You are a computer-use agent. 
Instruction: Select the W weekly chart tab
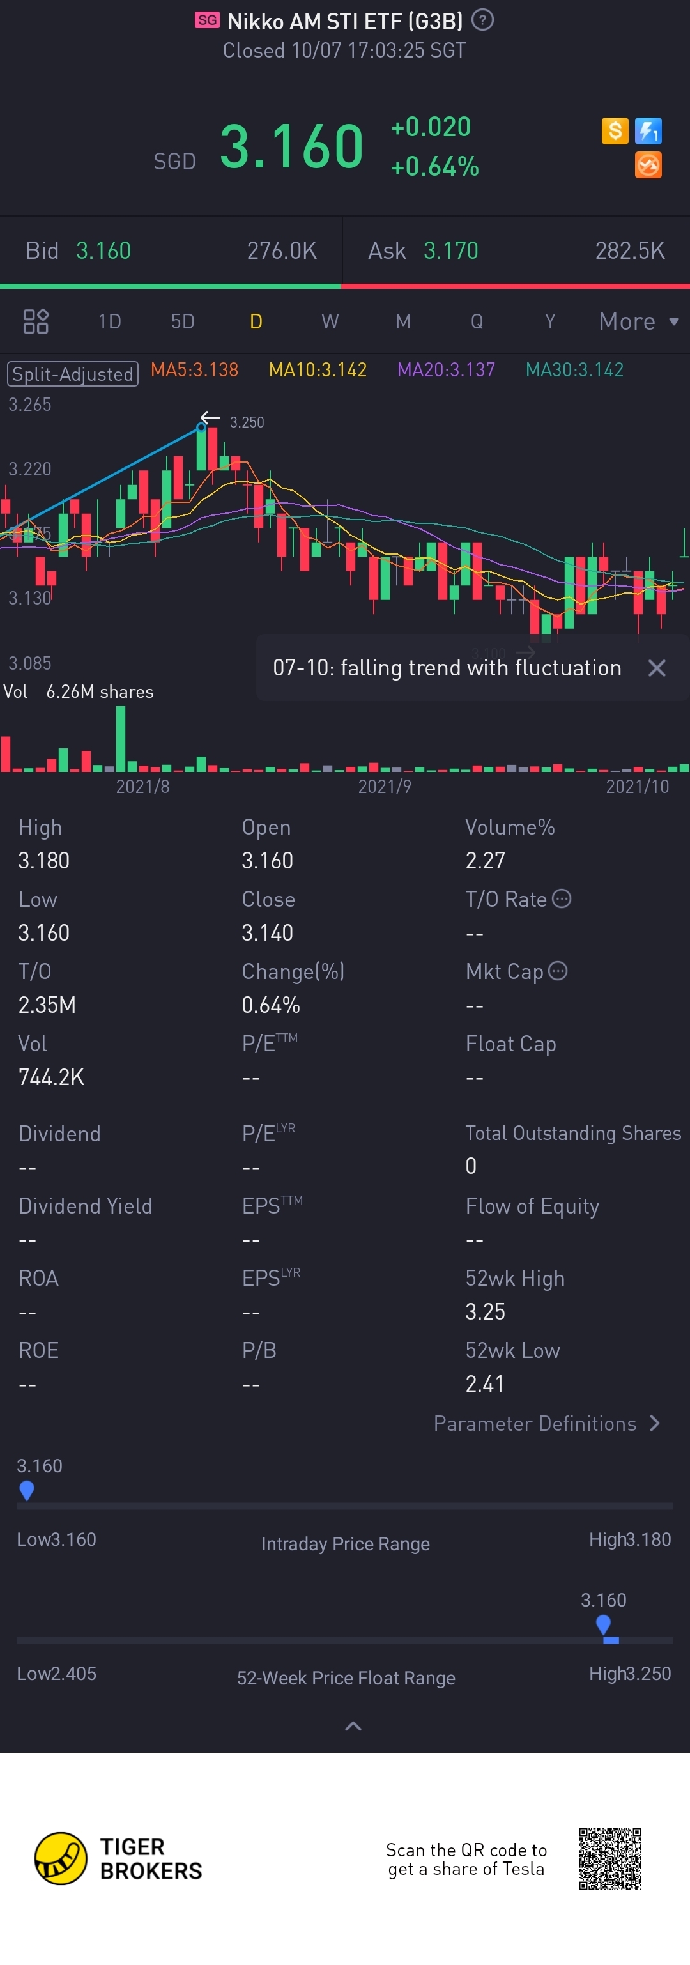[x=330, y=321]
